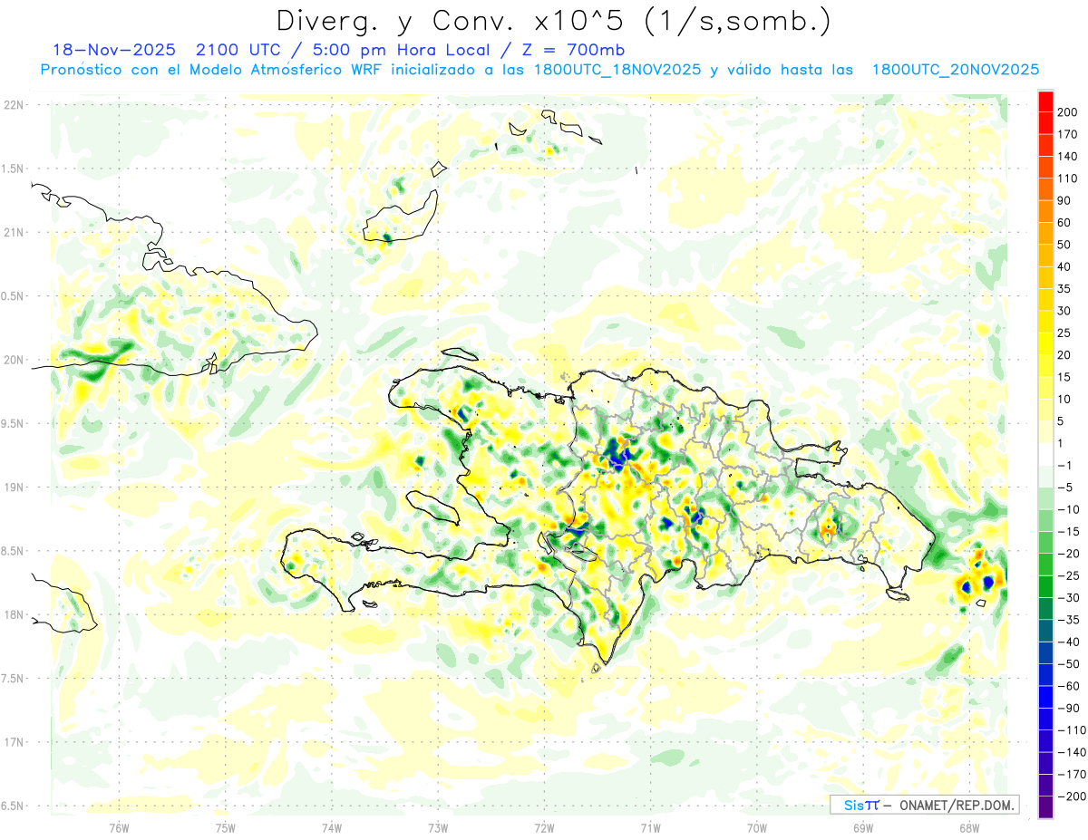Click the red swatch topping the color scale

(1045, 102)
